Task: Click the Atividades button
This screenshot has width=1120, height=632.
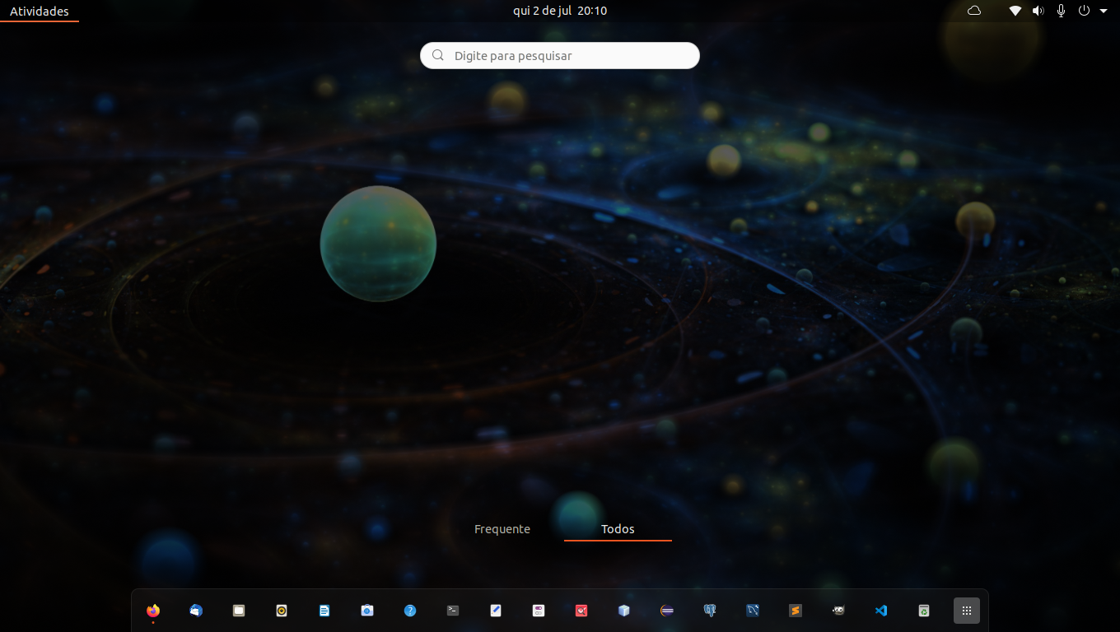Action: [x=40, y=11]
